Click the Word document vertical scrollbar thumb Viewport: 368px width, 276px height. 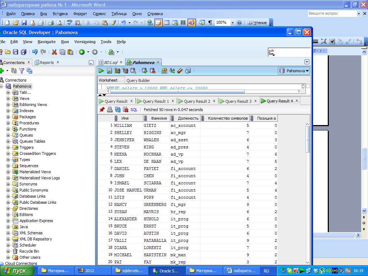(364, 158)
